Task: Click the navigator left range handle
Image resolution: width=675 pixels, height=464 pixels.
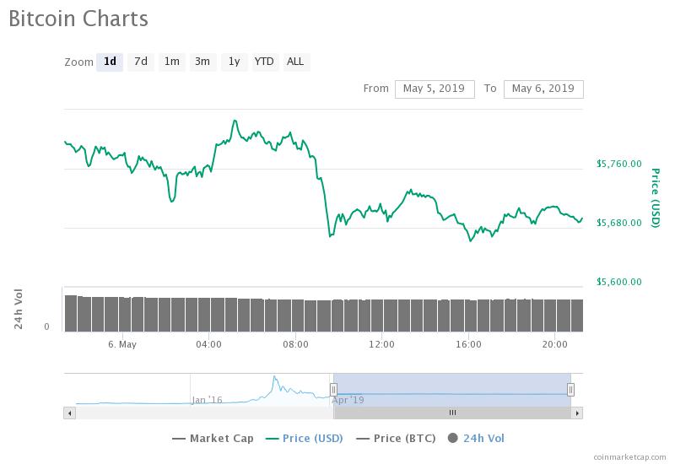Action: coord(333,389)
